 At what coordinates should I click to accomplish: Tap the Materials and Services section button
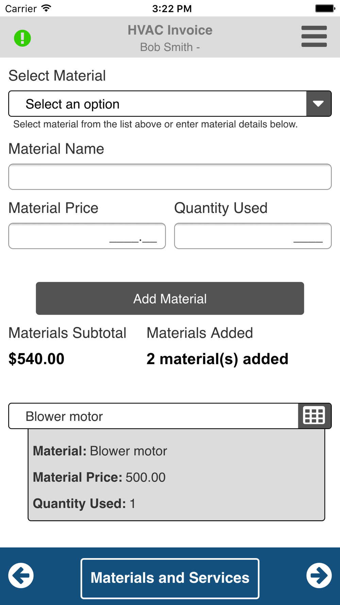tap(170, 578)
